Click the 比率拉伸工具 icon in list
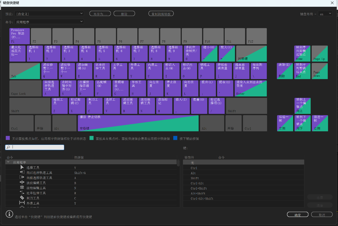Screen dimensions: 338x226 [22, 193]
